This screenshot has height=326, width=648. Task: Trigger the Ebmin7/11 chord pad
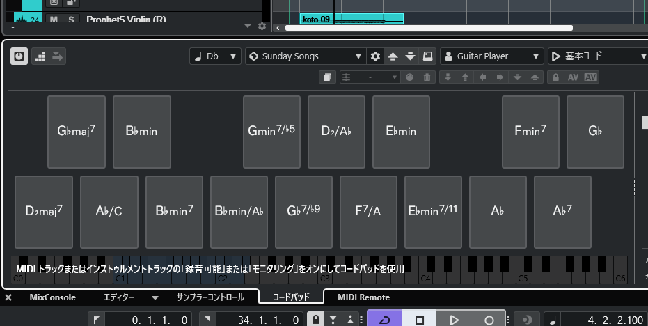coord(433,212)
